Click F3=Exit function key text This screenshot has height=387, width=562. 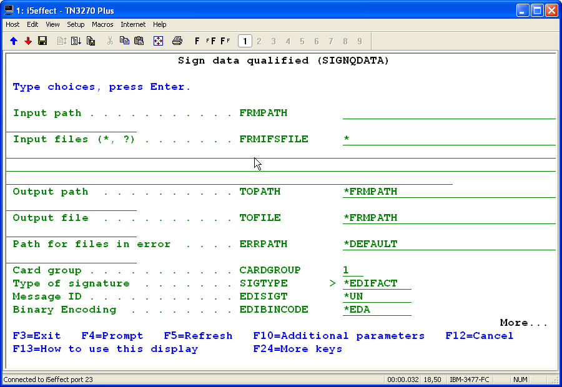point(37,336)
